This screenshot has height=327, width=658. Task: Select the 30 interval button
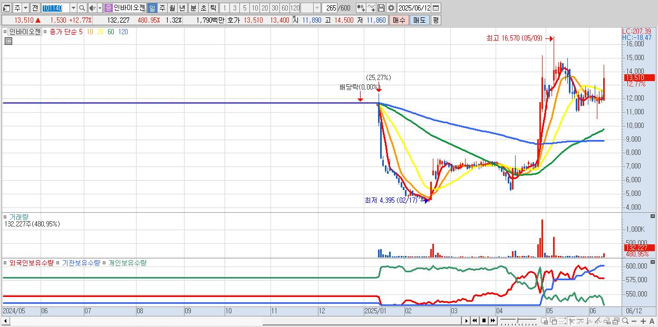[275, 8]
